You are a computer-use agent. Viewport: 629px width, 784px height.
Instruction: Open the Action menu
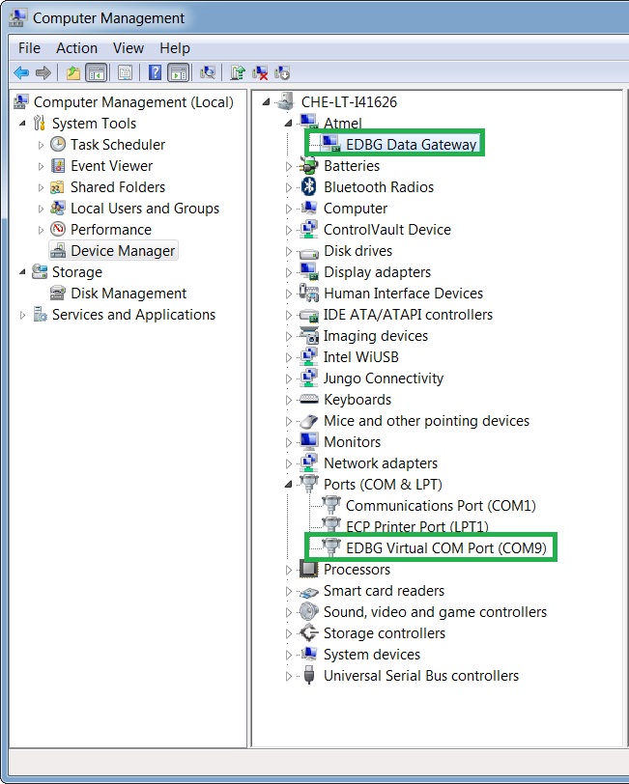(76, 48)
